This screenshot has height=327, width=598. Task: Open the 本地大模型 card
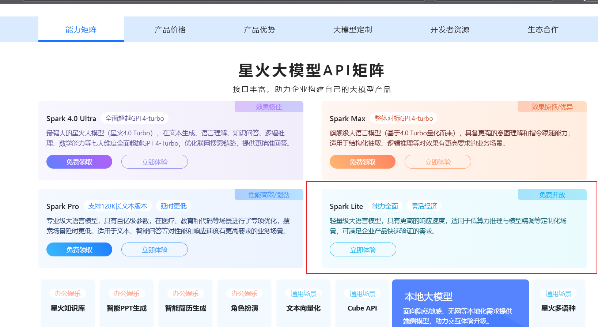tap(461, 303)
